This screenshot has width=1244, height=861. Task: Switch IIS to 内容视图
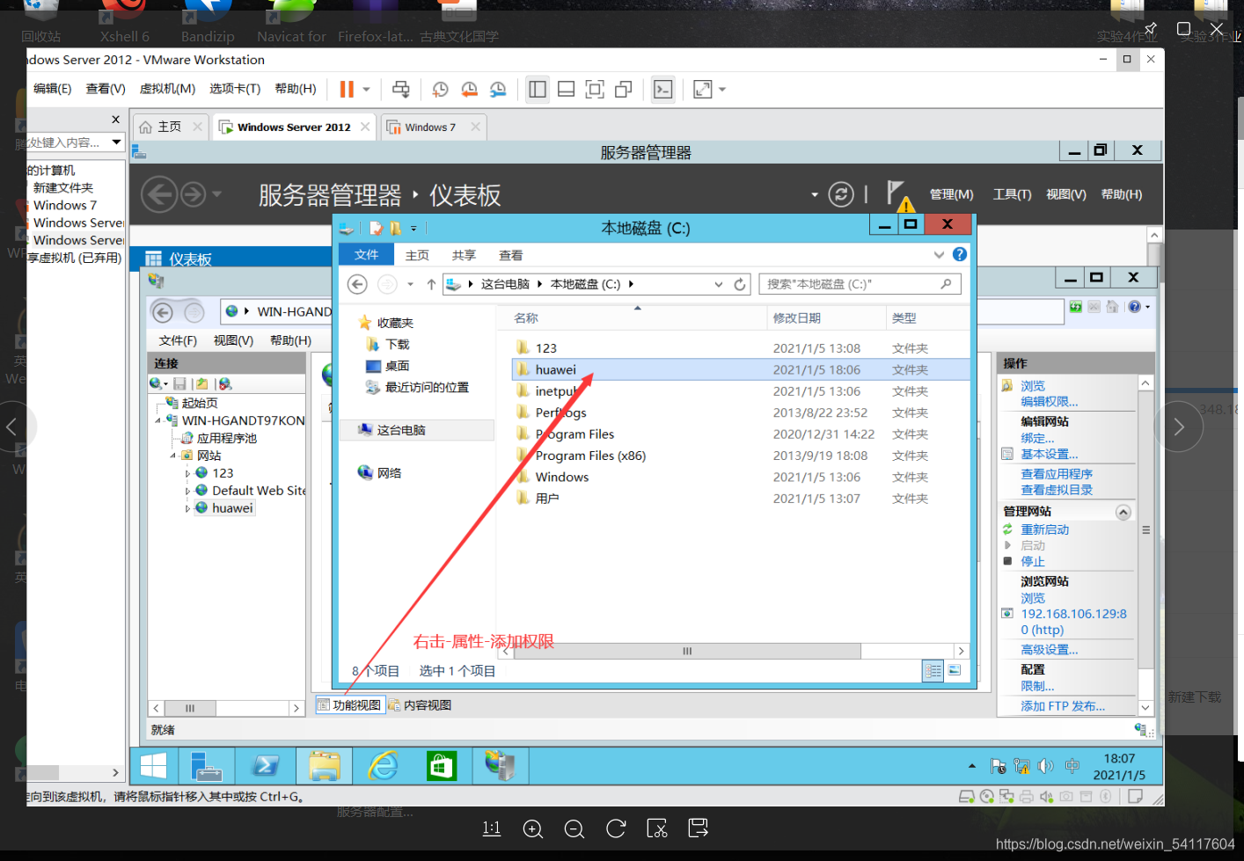tap(420, 705)
